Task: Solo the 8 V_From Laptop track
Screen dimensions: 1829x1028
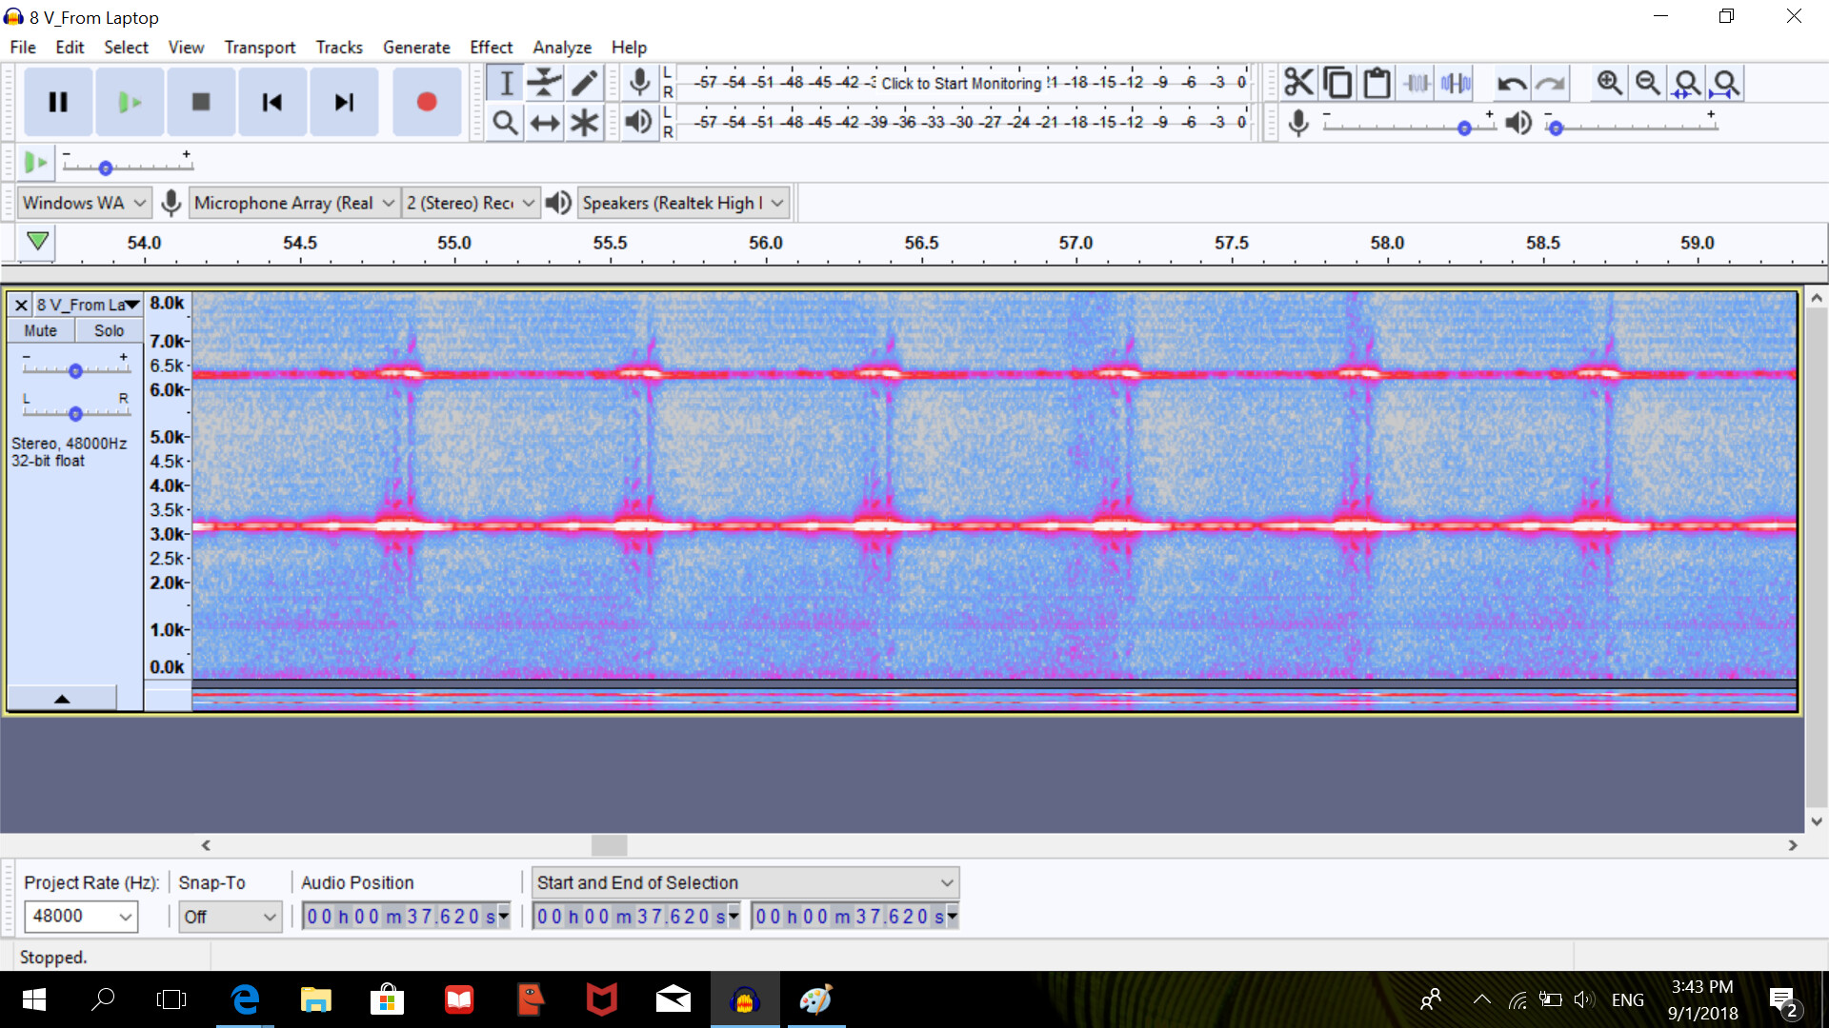Action: point(109,330)
